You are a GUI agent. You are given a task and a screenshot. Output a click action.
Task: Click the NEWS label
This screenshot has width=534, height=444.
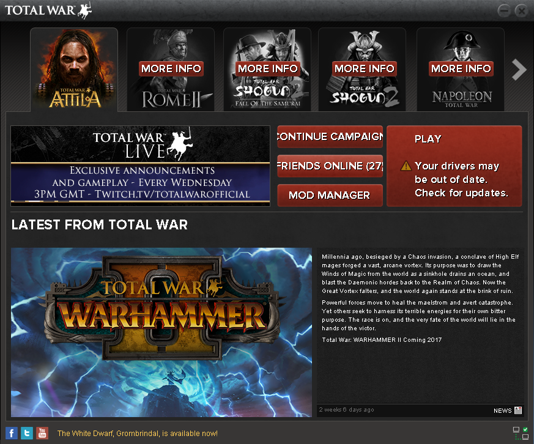tap(502, 410)
